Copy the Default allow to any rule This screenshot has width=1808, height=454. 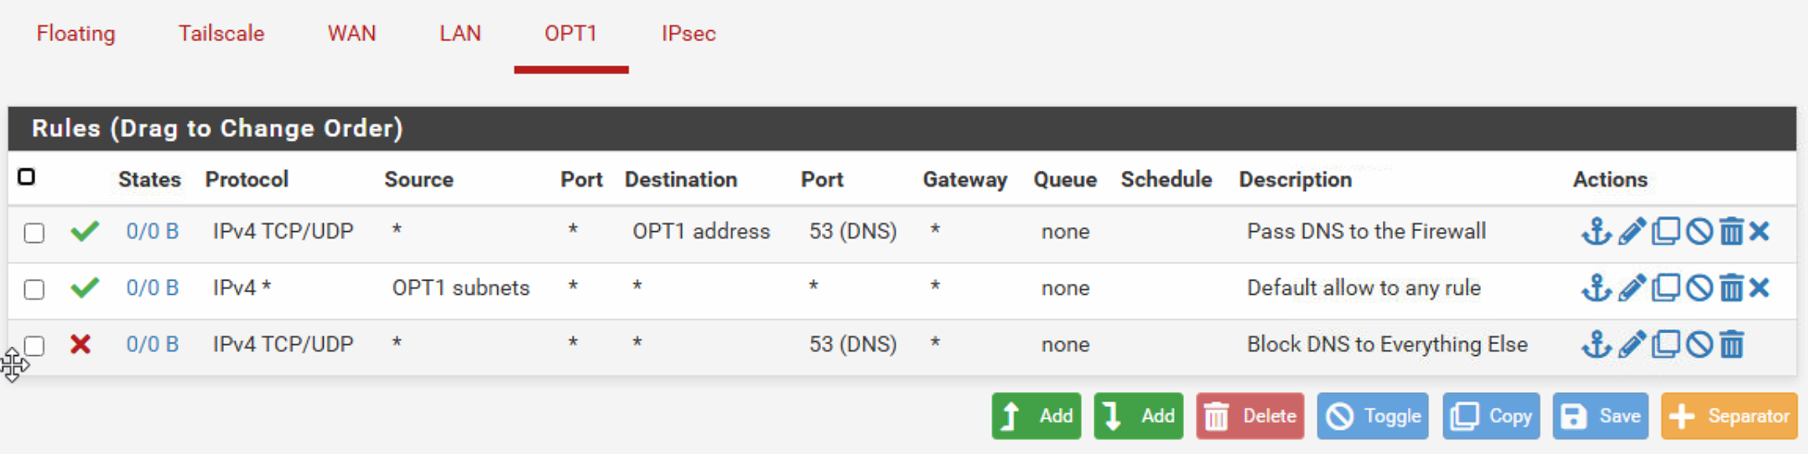click(1665, 288)
